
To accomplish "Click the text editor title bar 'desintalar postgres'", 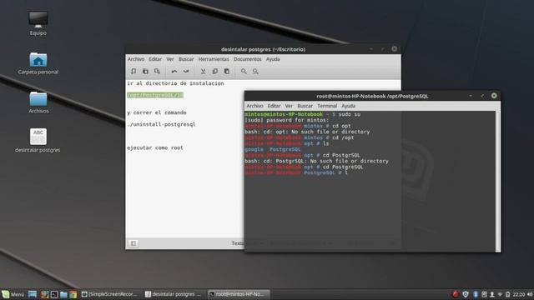I will click(x=263, y=49).
